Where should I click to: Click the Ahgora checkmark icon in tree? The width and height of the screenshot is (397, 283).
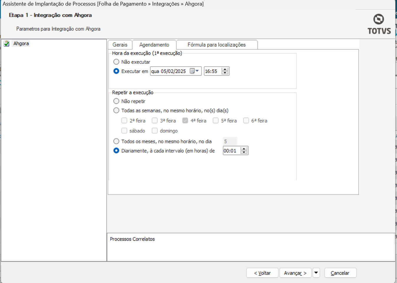point(6,44)
